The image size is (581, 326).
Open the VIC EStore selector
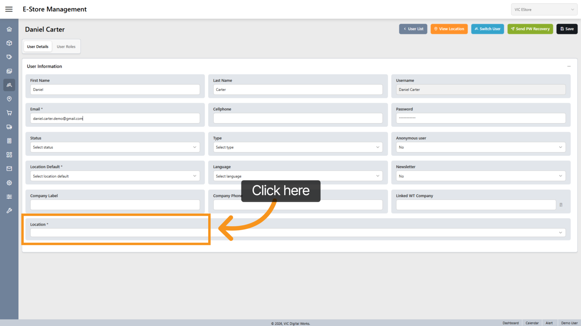click(x=544, y=10)
